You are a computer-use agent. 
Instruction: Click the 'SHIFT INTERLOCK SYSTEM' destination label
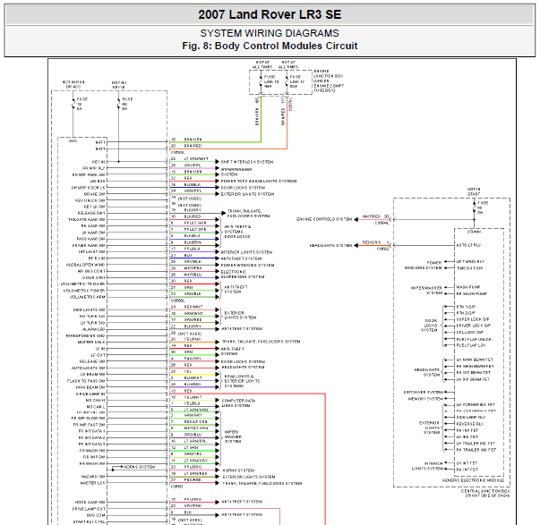click(247, 162)
